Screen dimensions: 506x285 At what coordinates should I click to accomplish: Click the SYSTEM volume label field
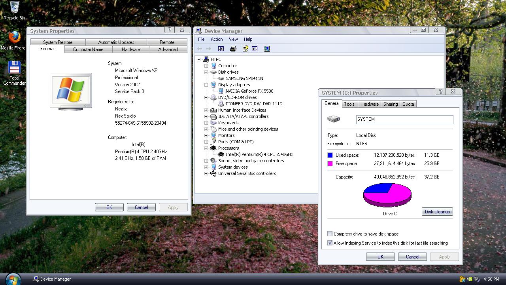[404, 119]
